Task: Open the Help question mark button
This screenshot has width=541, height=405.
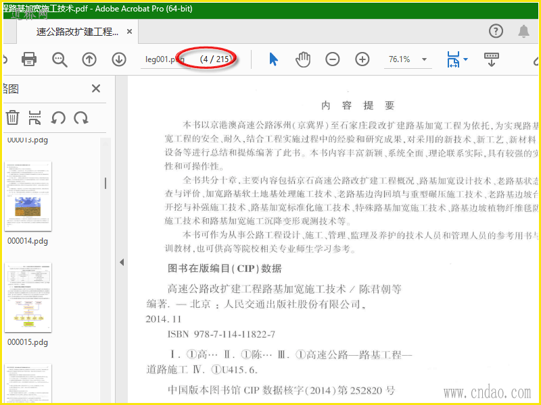Action: [496, 31]
